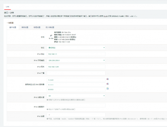Open IPv6 分配长度 dropdown set to 60
167x127 pixels.
pos(76,96)
